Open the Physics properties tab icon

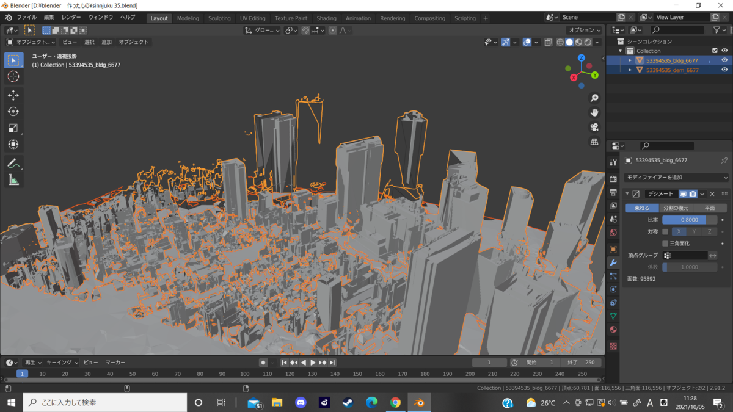click(x=613, y=289)
